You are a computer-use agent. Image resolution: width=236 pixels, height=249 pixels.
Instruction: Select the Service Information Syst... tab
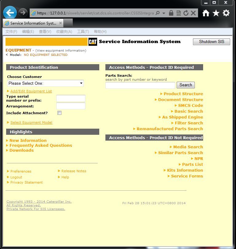click(x=33, y=23)
